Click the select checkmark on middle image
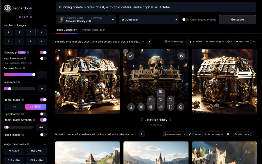The width and height of the screenshot is (262, 164). click(130, 56)
